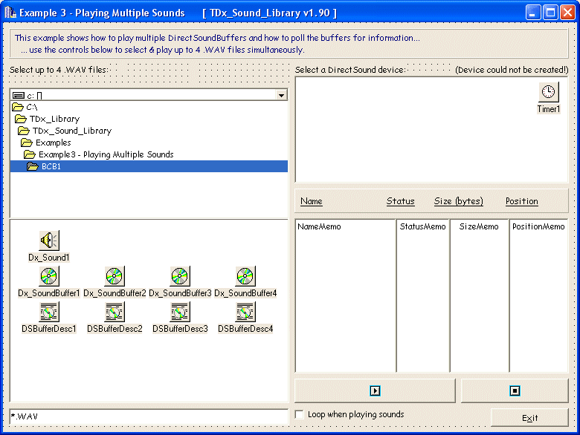This screenshot has width=580, height=435.
Task: Select the Dx_SoundBuffer2 disc icon
Action: [x=115, y=276]
